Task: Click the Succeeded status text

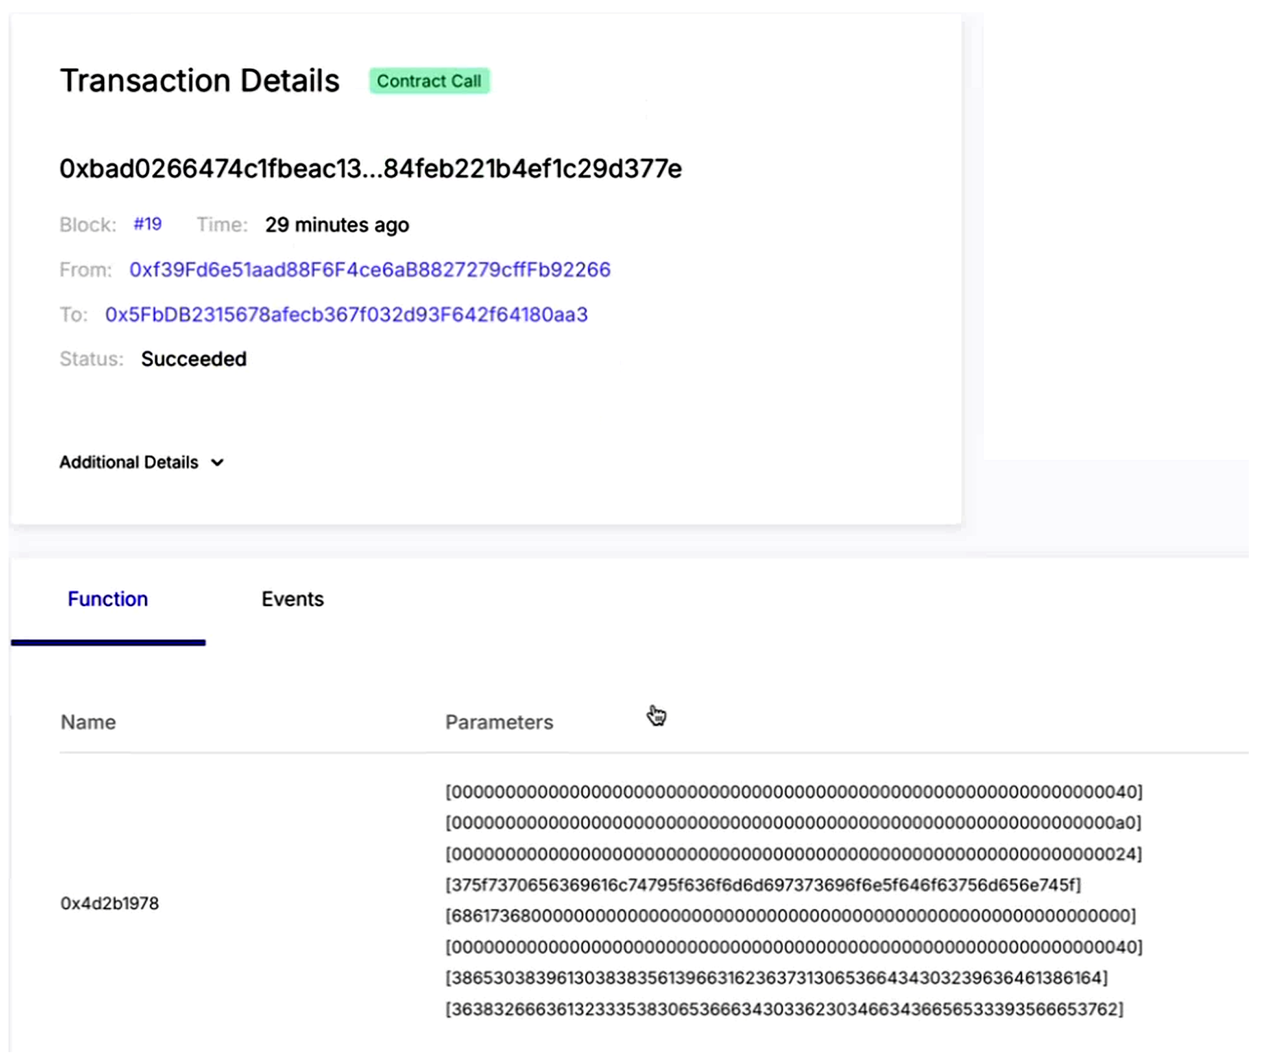Action: pyautogui.click(x=194, y=359)
